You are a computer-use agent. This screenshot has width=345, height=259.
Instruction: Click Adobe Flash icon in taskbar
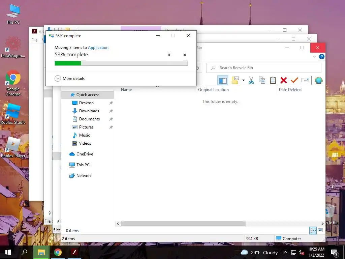tap(74, 252)
